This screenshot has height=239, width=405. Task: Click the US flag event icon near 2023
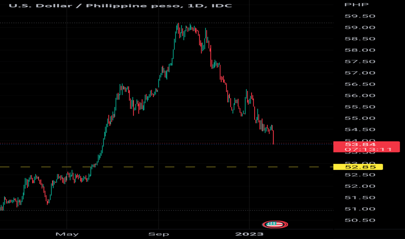[x=275, y=224]
